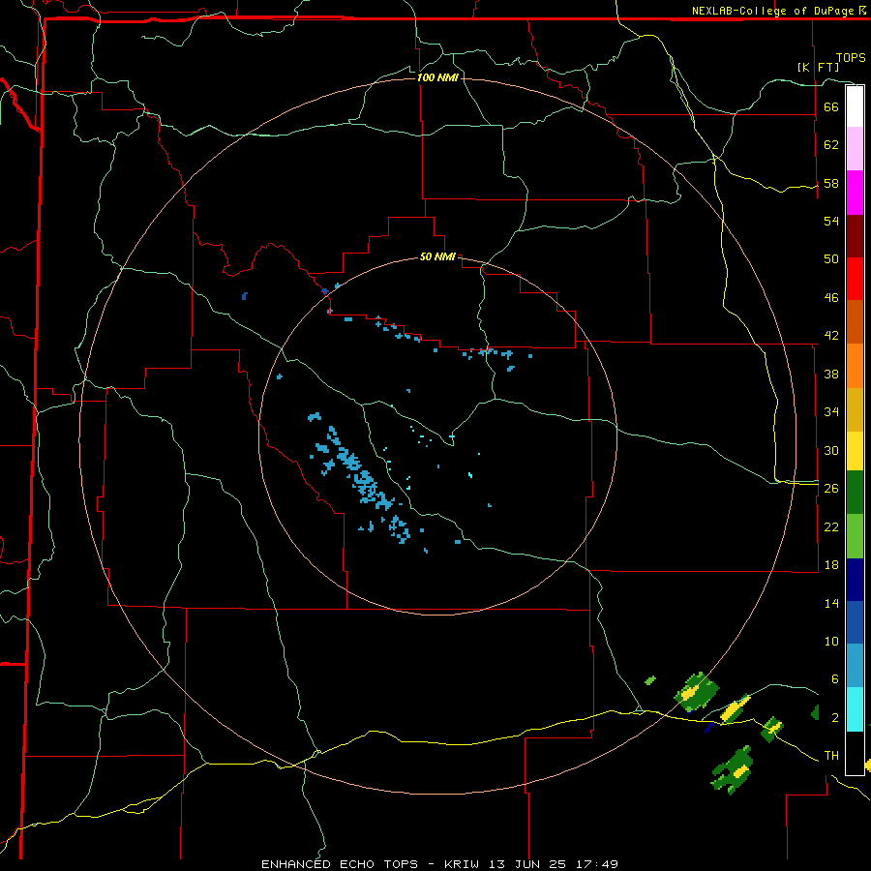This screenshot has height=871, width=871.
Task: Click the "100 NMI" range ring label
Action: pyautogui.click(x=437, y=77)
